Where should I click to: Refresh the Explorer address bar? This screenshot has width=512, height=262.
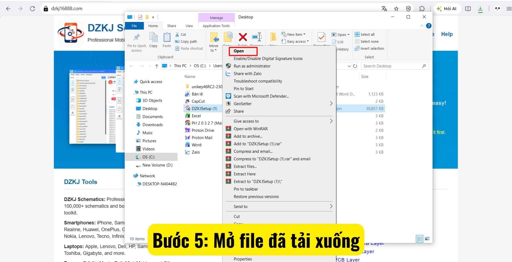[x=355, y=66]
